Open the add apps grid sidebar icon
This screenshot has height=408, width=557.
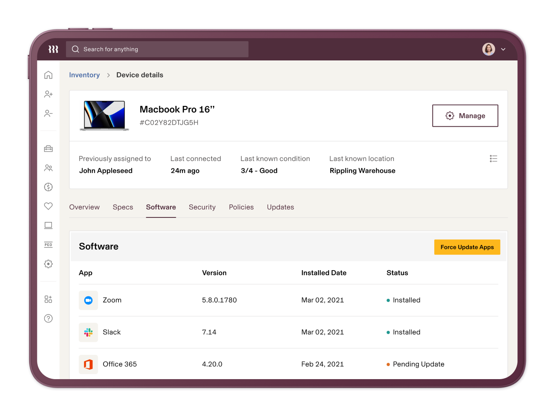[x=48, y=299]
